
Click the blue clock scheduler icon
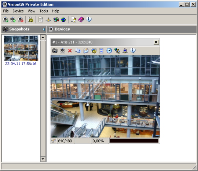[x=109, y=51]
